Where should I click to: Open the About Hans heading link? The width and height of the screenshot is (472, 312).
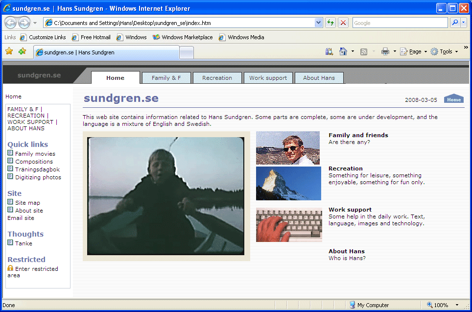[347, 251]
